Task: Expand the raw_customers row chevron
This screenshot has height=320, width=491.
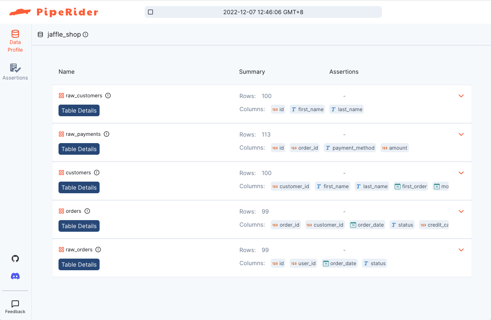Action: 461,96
